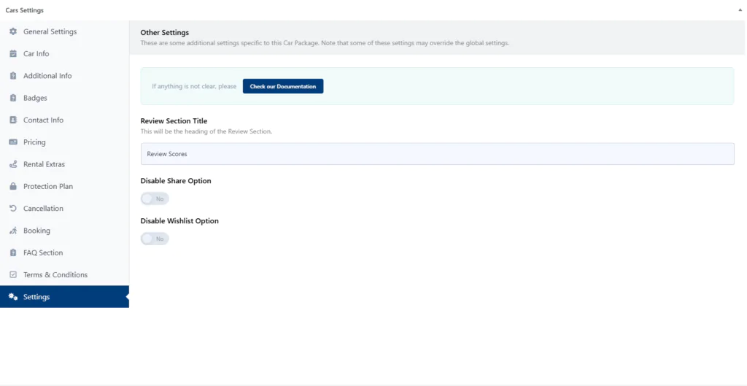Screen dimensions: 747x386
Task: Open the Contact Info tab
Action: pyautogui.click(x=64, y=120)
